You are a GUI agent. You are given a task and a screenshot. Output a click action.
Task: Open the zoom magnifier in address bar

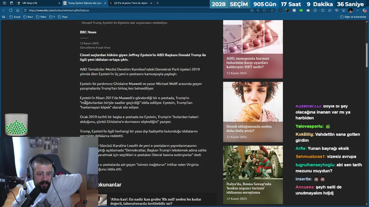pyautogui.click(x=258, y=10)
